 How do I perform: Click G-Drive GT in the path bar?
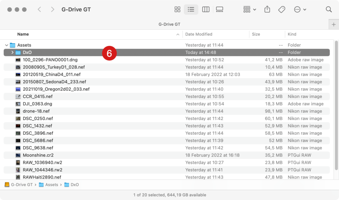[x=19, y=185]
